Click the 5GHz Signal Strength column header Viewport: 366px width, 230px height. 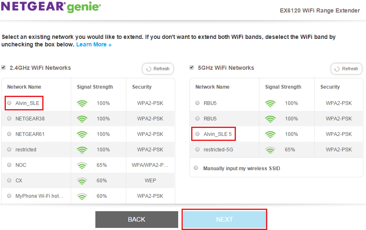[x=283, y=87]
